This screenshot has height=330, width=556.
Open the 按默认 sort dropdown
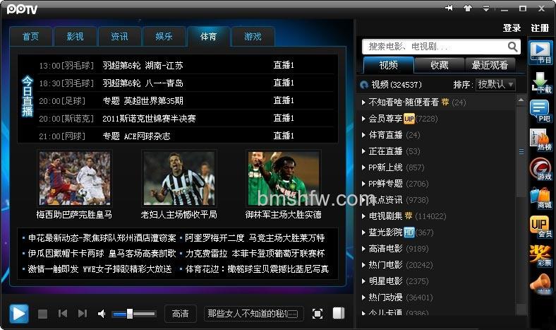(x=495, y=84)
